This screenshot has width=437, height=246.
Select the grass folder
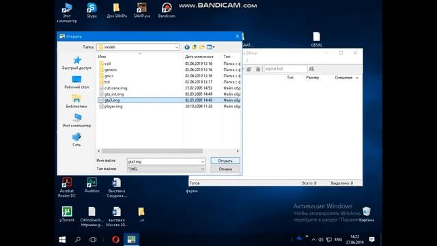109,76
